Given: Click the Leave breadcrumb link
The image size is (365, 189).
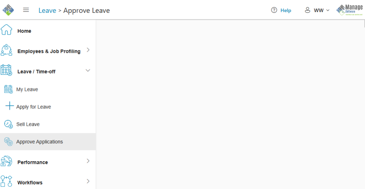Looking at the screenshot, I should click(47, 10).
